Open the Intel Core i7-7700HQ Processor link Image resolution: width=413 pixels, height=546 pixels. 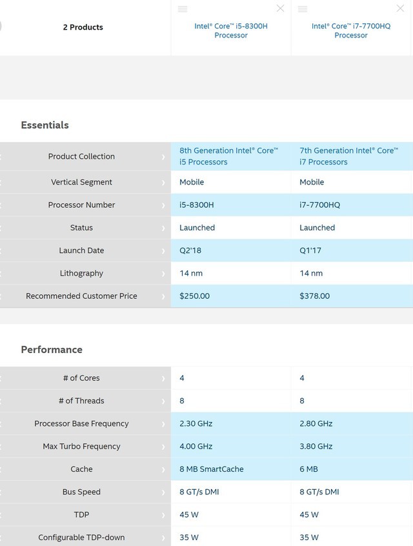(x=351, y=31)
